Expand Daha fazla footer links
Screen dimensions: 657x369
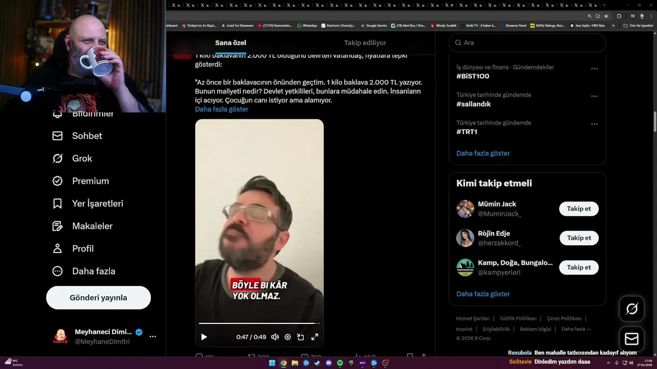click(x=576, y=329)
